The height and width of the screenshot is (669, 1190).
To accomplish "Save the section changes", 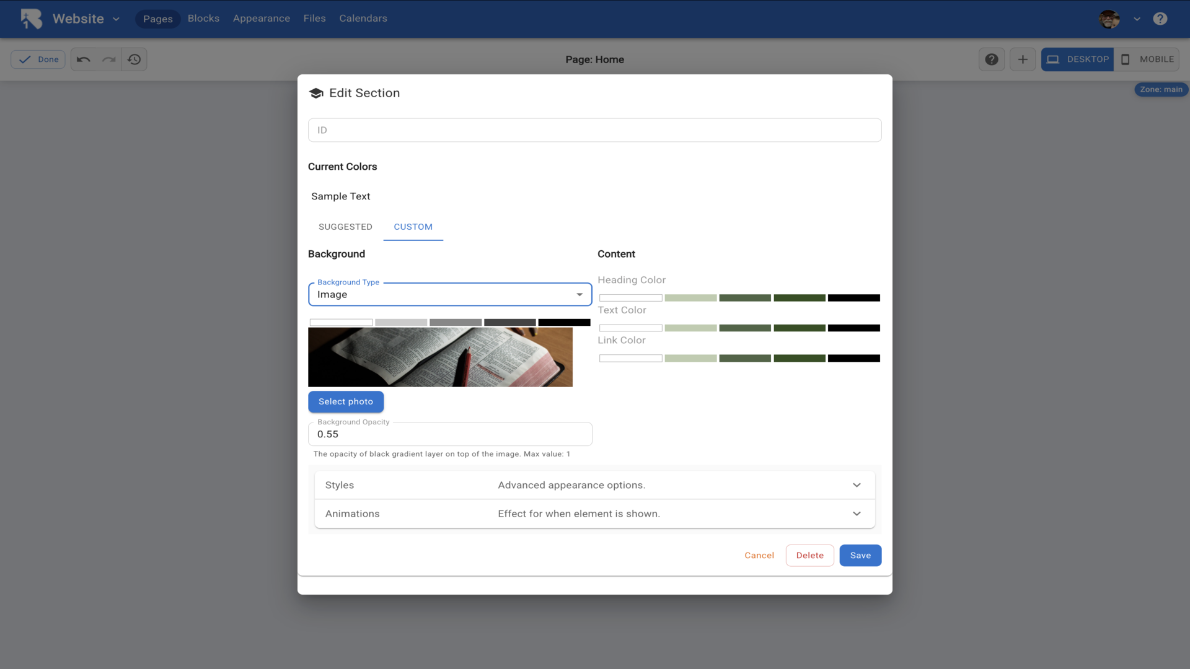I will coord(860,556).
